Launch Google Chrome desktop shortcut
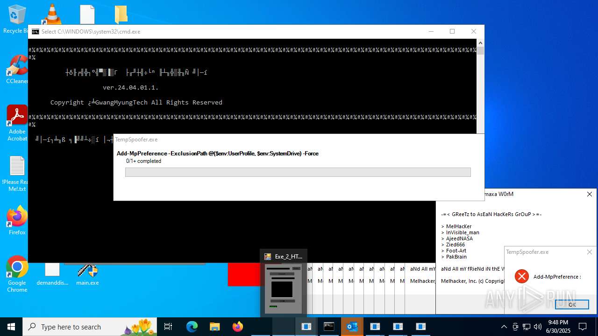This screenshot has width=598, height=336. tap(17, 274)
